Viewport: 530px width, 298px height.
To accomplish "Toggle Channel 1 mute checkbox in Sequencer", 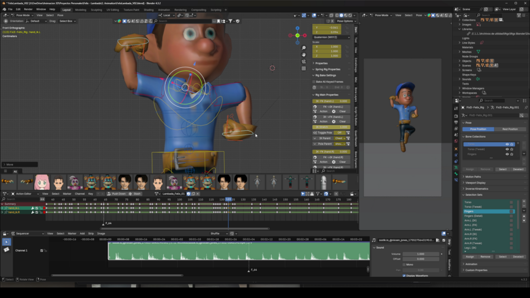I will pos(42,251).
